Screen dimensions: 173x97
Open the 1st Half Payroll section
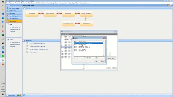[x=14, y=16]
